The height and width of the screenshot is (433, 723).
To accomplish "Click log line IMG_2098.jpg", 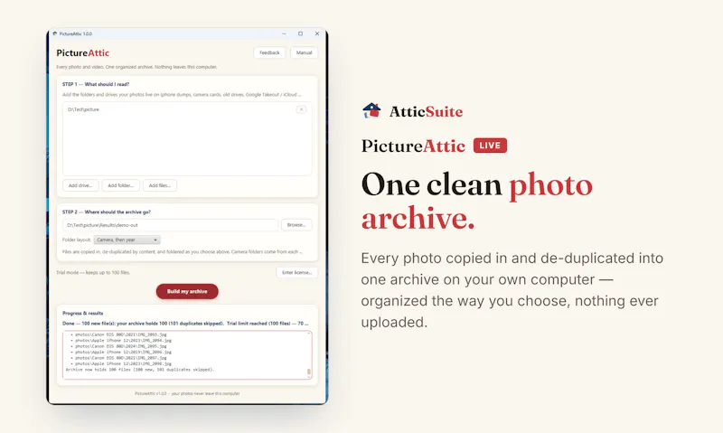I will tap(123, 363).
